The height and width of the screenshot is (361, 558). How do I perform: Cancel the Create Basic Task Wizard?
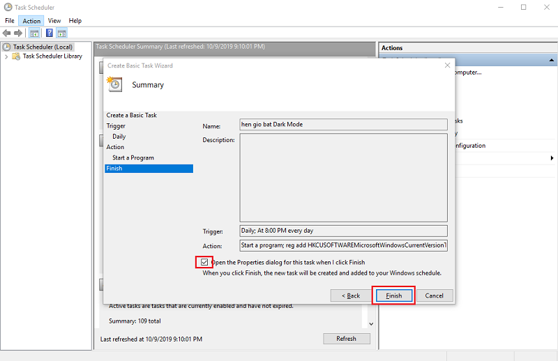434,295
